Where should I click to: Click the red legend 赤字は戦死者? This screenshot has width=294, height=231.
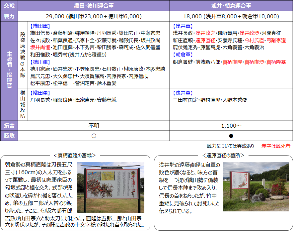[276, 146]
